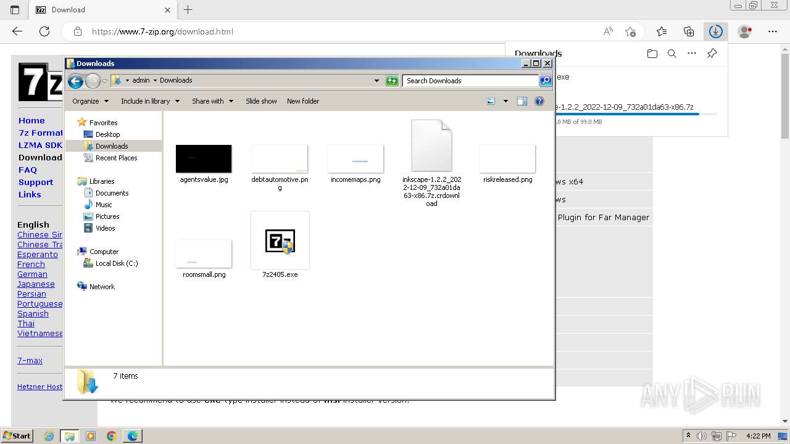Click the browser Back arrow
This screenshot has height=444, width=790.
17,31
